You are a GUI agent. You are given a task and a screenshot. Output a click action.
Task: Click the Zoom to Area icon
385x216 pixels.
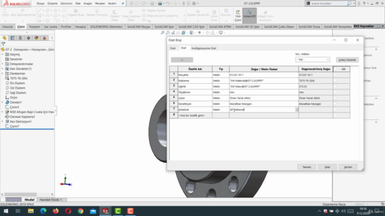coord(168,32)
